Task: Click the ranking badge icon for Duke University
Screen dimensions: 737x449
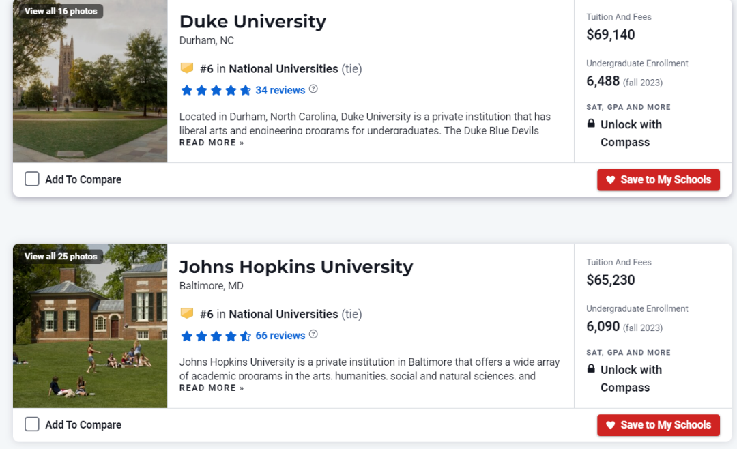Action: (186, 68)
